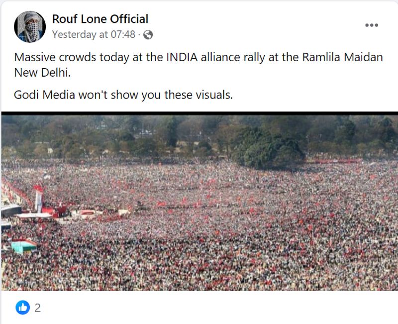This screenshot has width=398, height=324.
Task: Click the red-white stage tower in photo
Action: [x=38, y=199]
